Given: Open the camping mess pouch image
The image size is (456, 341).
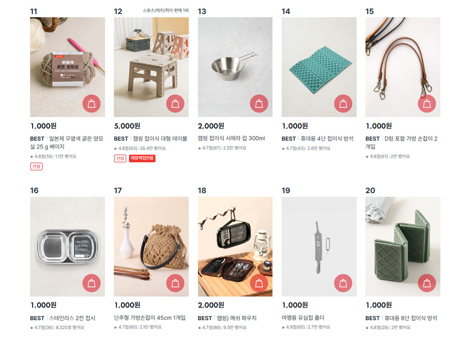Looking at the screenshot, I should click(x=235, y=246).
